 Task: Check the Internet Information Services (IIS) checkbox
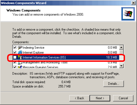[15, 57]
